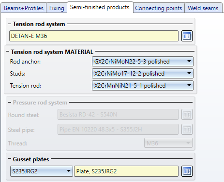The image size is (224, 182).
Task: Switch to the Beams+Profiles tab
Action: point(24,8)
